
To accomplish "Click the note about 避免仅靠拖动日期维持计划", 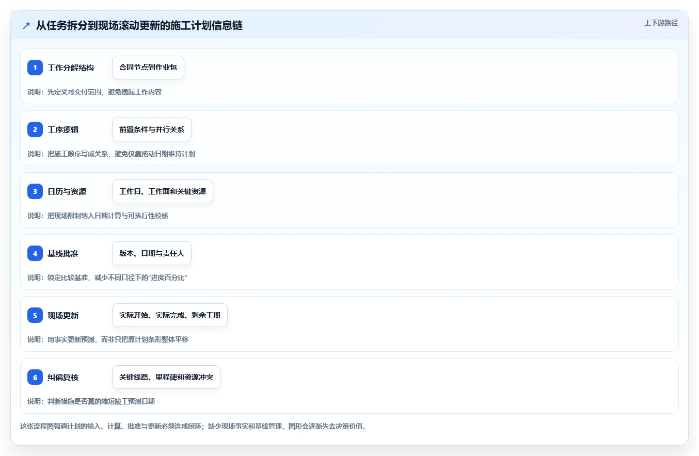I will [111, 154].
